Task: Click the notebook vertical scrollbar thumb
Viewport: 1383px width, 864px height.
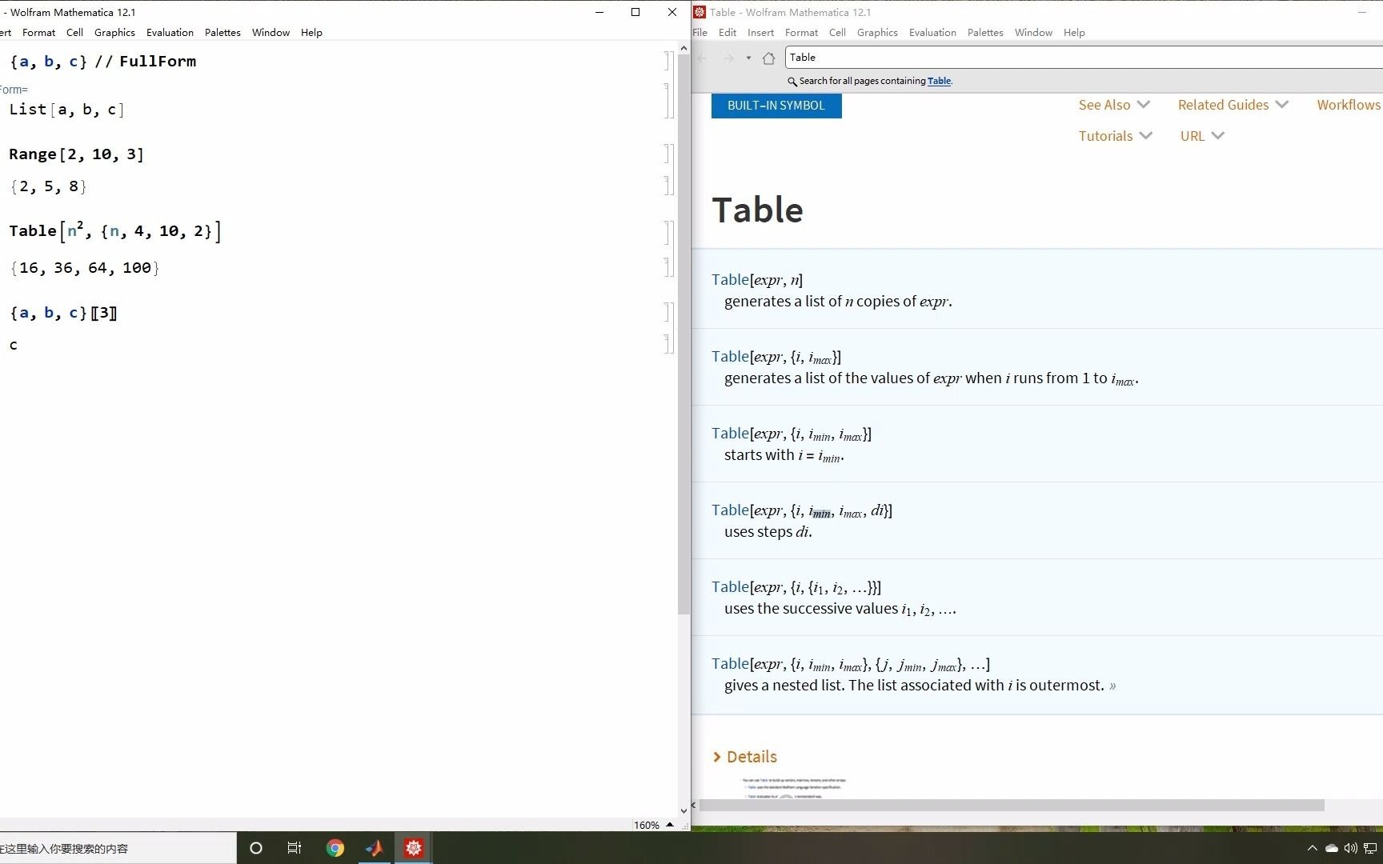Action: click(683, 335)
